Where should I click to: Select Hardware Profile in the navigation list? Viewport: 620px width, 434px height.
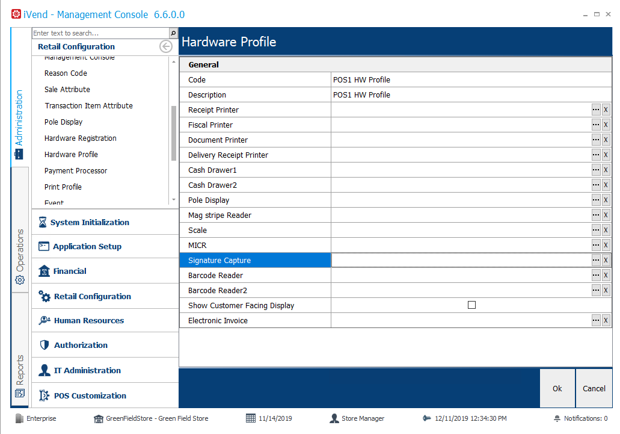click(x=71, y=154)
